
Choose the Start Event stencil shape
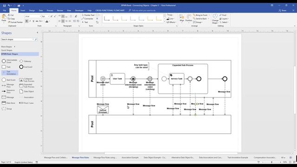pos(8,80)
